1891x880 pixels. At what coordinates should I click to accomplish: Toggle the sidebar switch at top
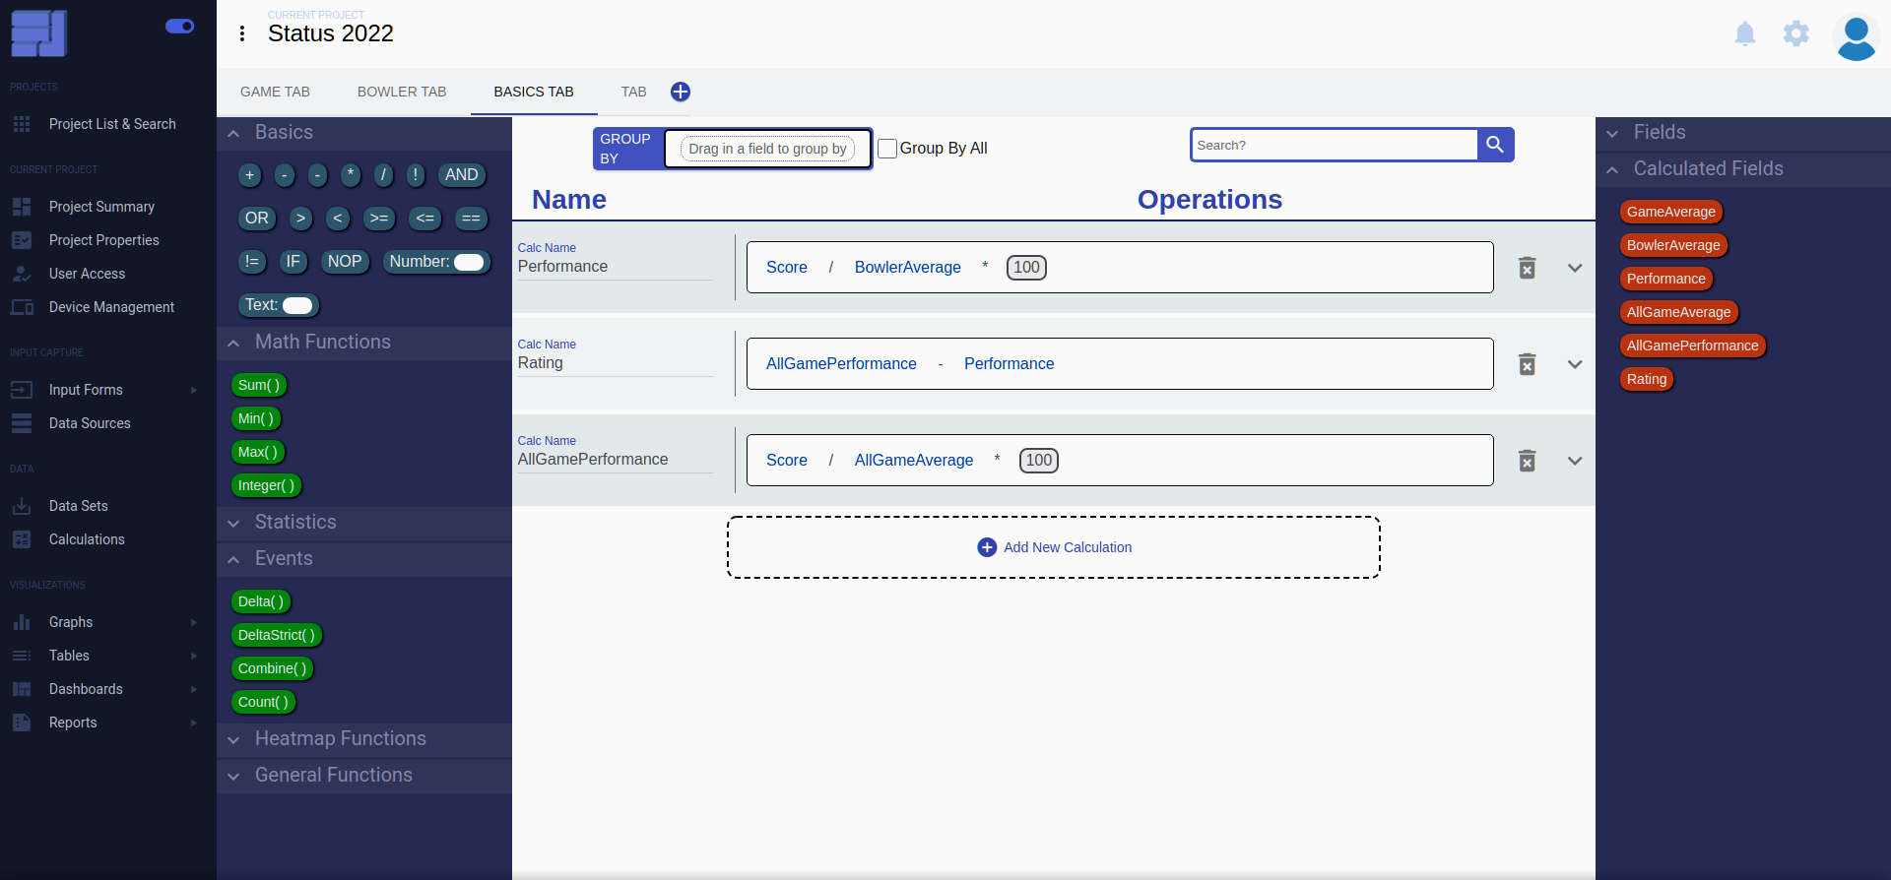coord(179,27)
